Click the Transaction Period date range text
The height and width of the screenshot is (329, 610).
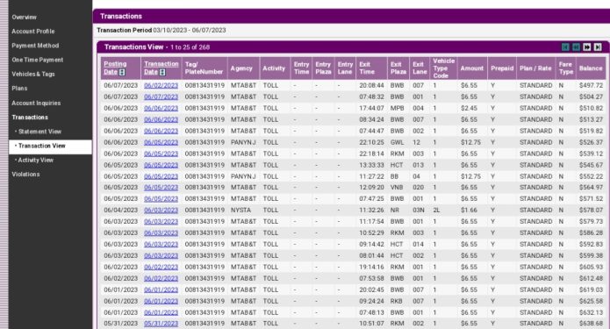(x=190, y=31)
